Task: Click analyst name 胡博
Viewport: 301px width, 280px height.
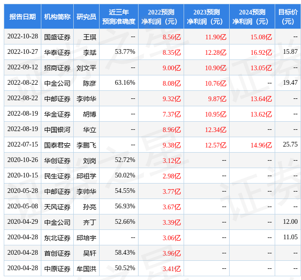Action: coord(90,114)
